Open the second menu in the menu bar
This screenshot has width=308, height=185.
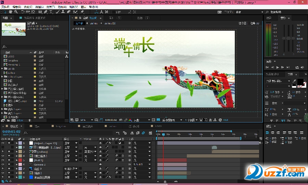pos(16,6)
